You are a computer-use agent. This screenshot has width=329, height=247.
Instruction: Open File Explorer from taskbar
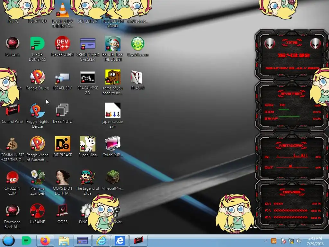64,241
